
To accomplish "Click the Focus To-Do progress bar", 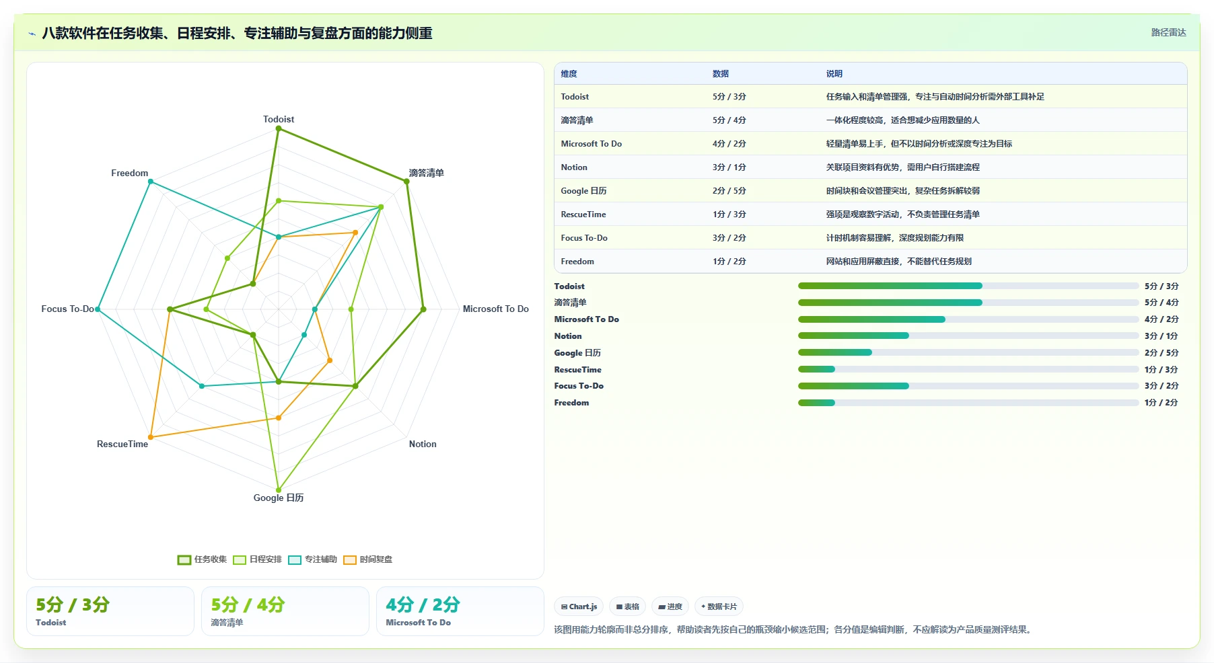I will tap(968, 386).
